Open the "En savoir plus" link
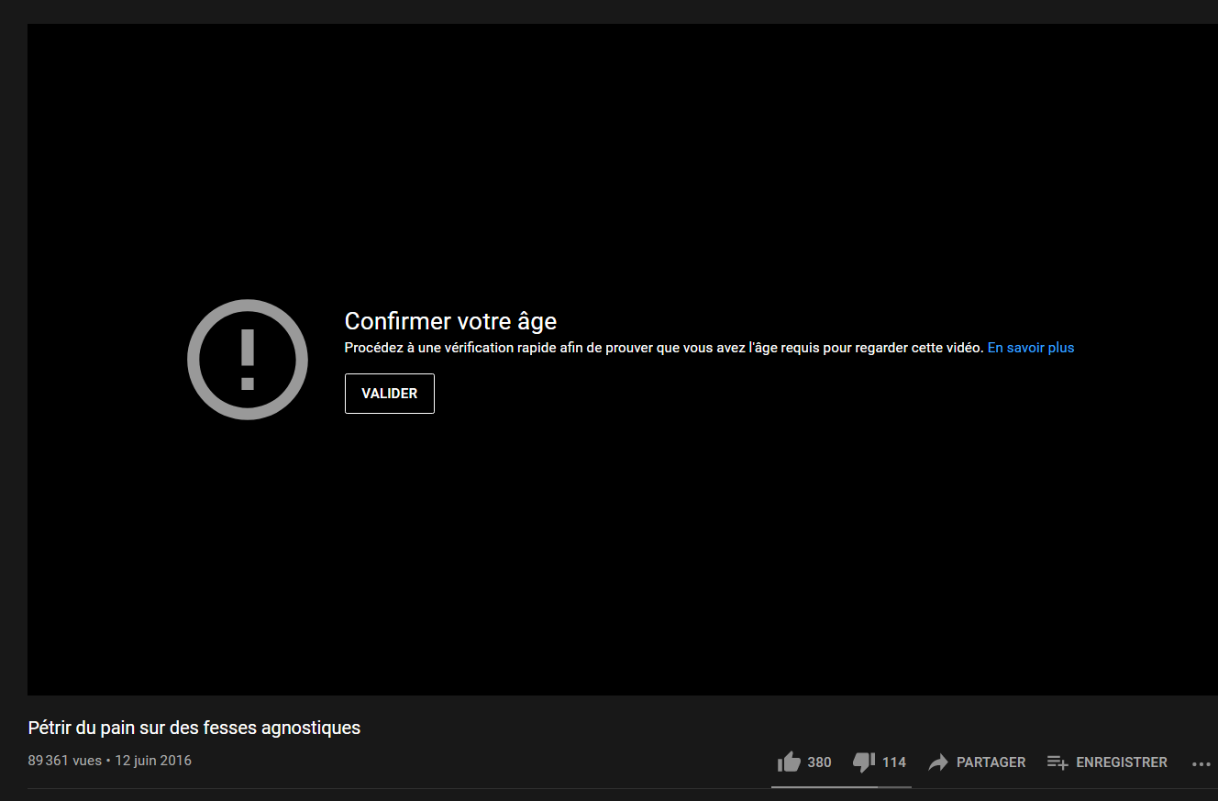This screenshot has height=801, width=1218. [x=1031, y=348]
